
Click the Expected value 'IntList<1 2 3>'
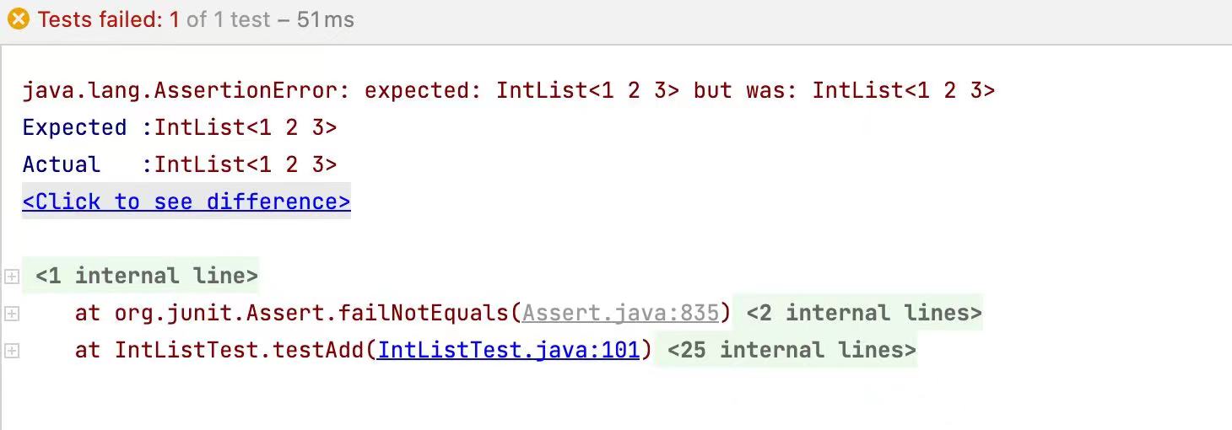(246, 127)
